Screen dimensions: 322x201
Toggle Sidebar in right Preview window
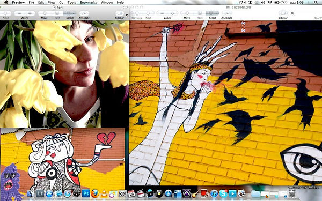pyautogui.click(x=283, y=13)
